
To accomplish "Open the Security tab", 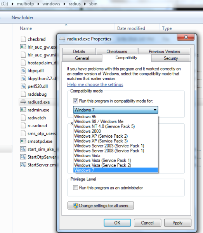I will pyautogui.click(x=171, y=58).
